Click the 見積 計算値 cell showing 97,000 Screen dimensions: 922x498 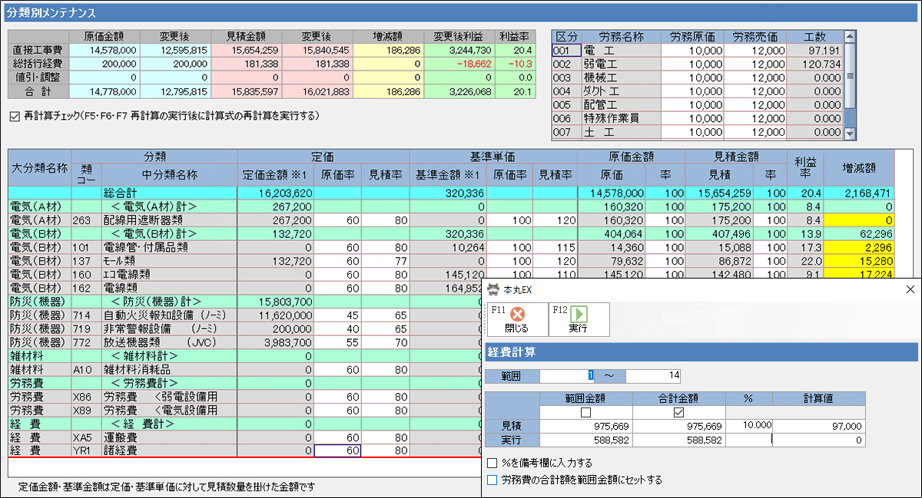[818, 426]
